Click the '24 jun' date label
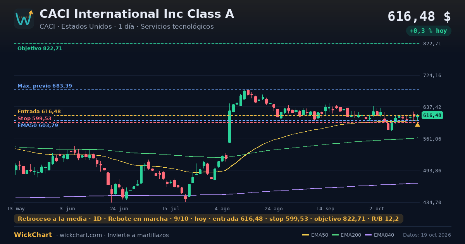The height and width of the screenshot is (244, 465). [x=119, y=209]
